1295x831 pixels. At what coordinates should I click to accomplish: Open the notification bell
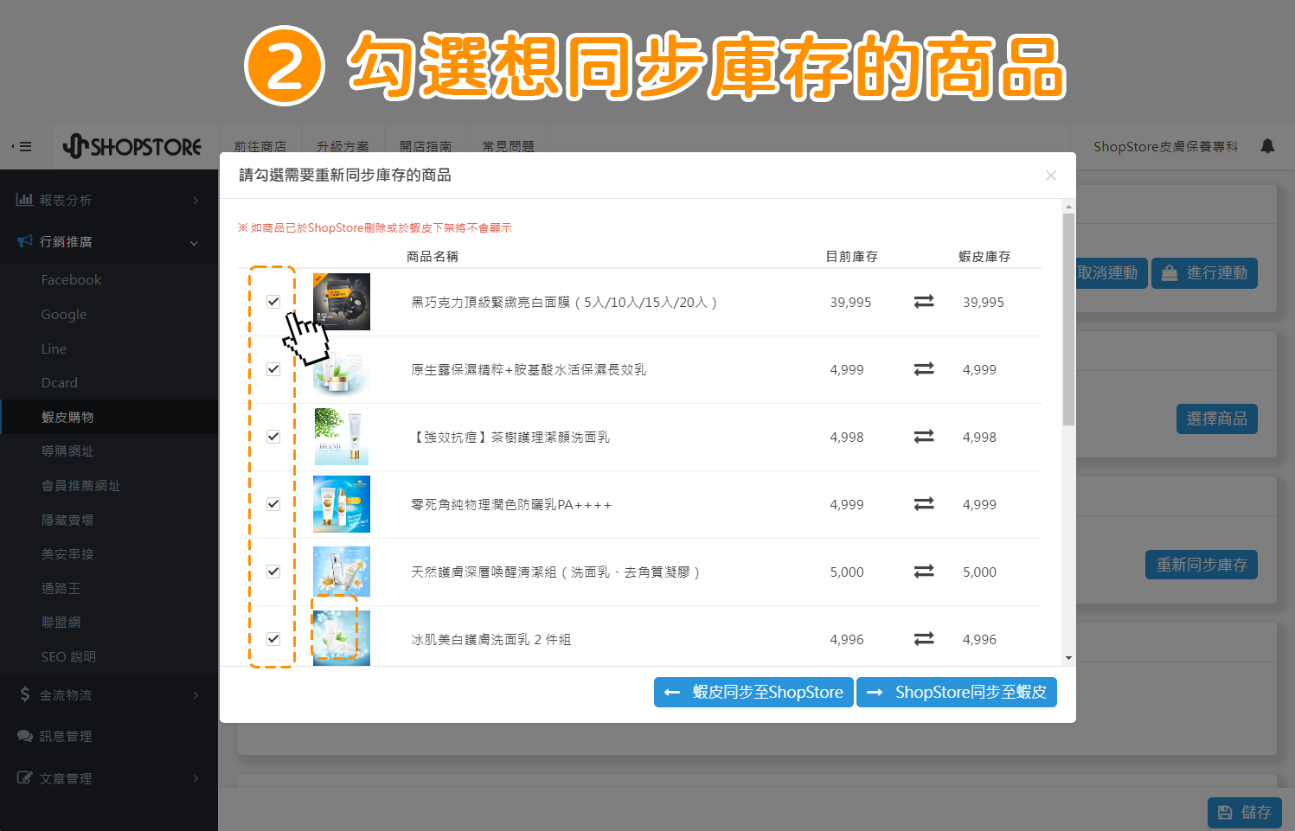click(x=1267, y=146)
